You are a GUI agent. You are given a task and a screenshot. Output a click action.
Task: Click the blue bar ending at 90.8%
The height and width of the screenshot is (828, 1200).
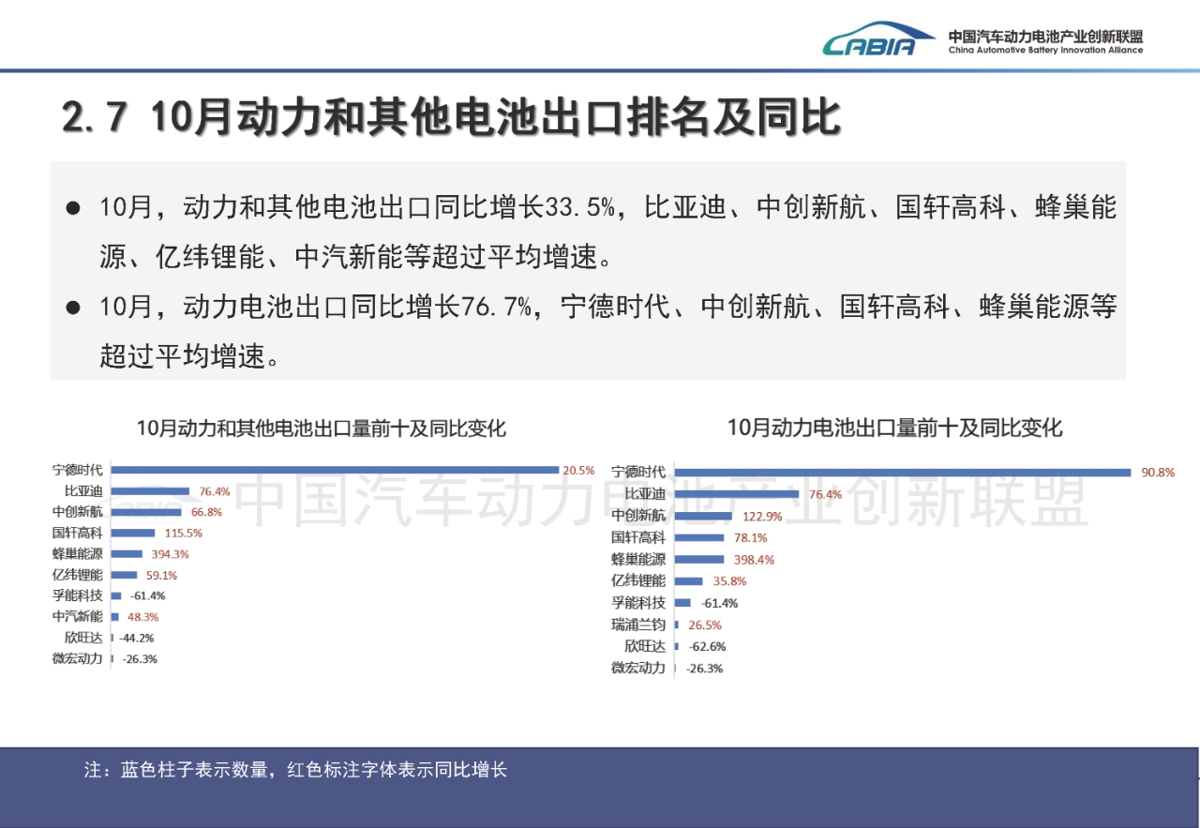pyautogui.click(x=903, y=472)
